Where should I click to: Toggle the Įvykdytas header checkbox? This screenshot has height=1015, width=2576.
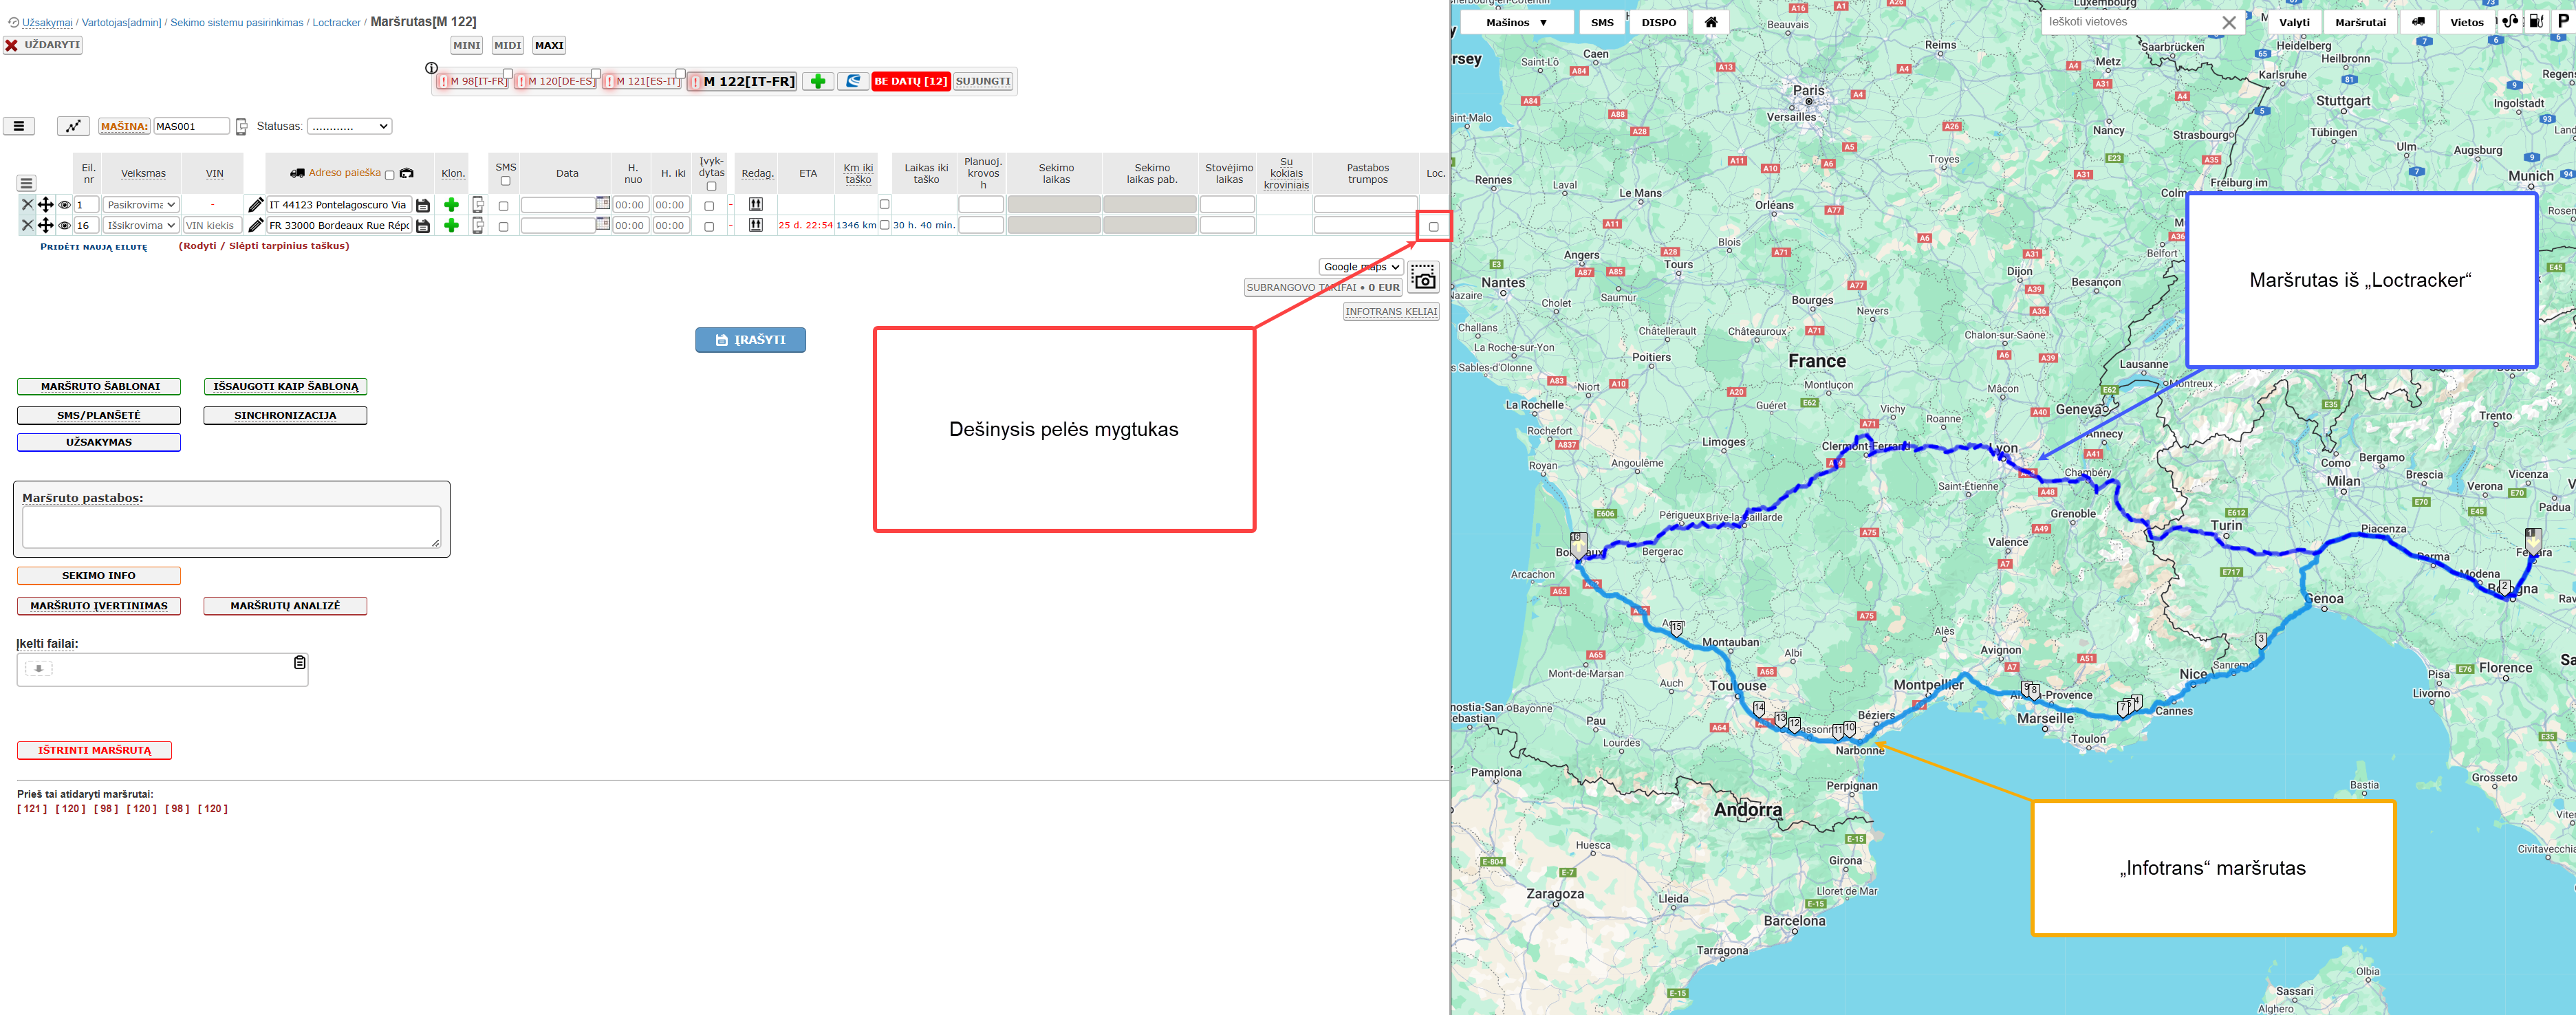(711, 186)
